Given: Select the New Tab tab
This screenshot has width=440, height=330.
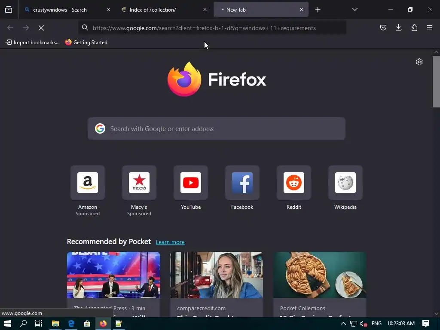Looking at the screenshot, I should (261, 10).
